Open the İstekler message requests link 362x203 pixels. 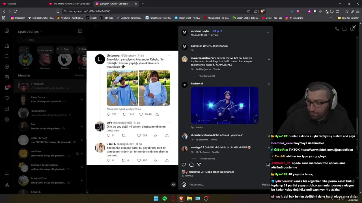pos(79,76)
